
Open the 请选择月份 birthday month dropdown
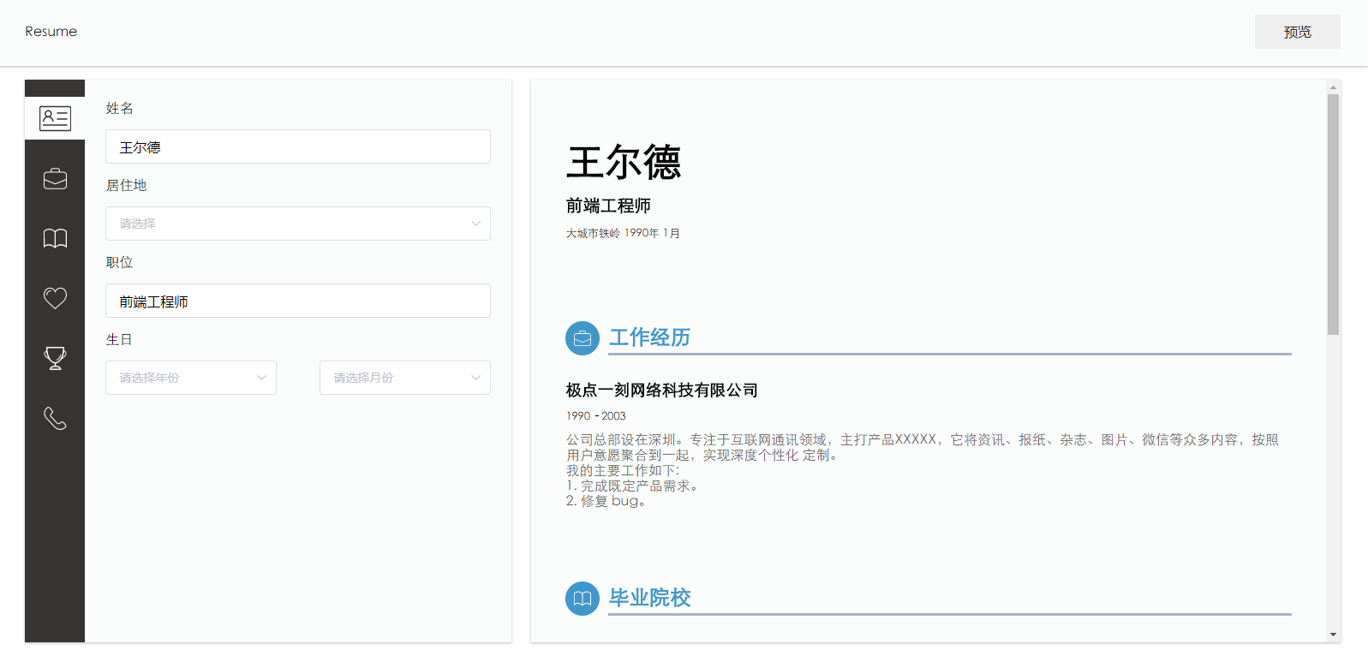tap(405, 378)
